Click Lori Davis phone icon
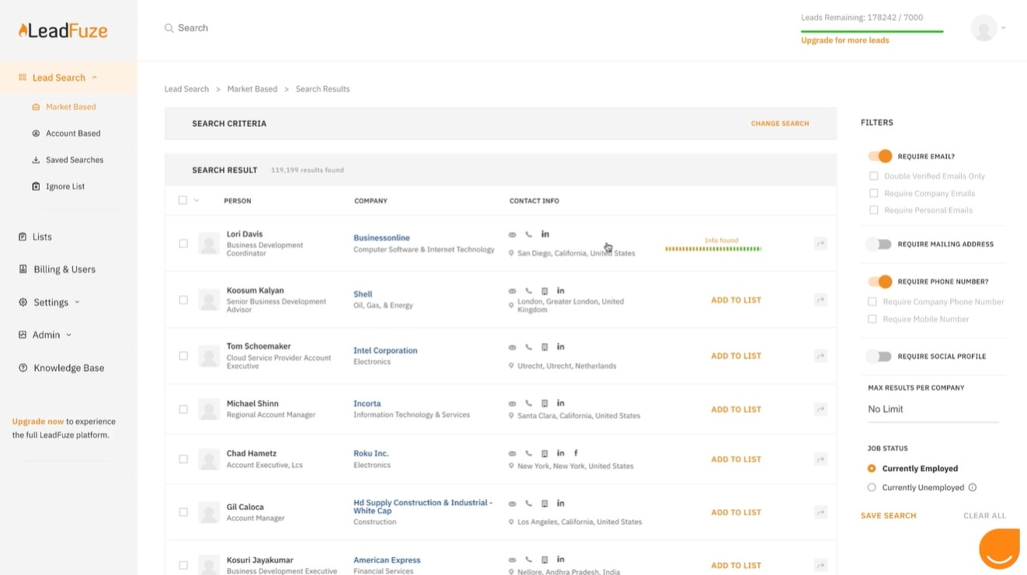The width and height of the screenshot is (1027, 575). (x=528, y=234)
